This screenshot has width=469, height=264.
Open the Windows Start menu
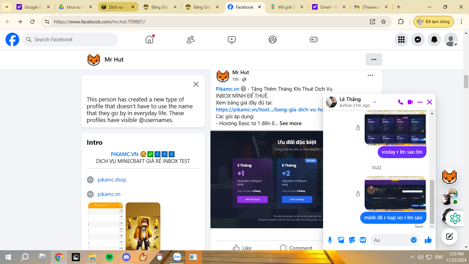[x=8, y=257]
